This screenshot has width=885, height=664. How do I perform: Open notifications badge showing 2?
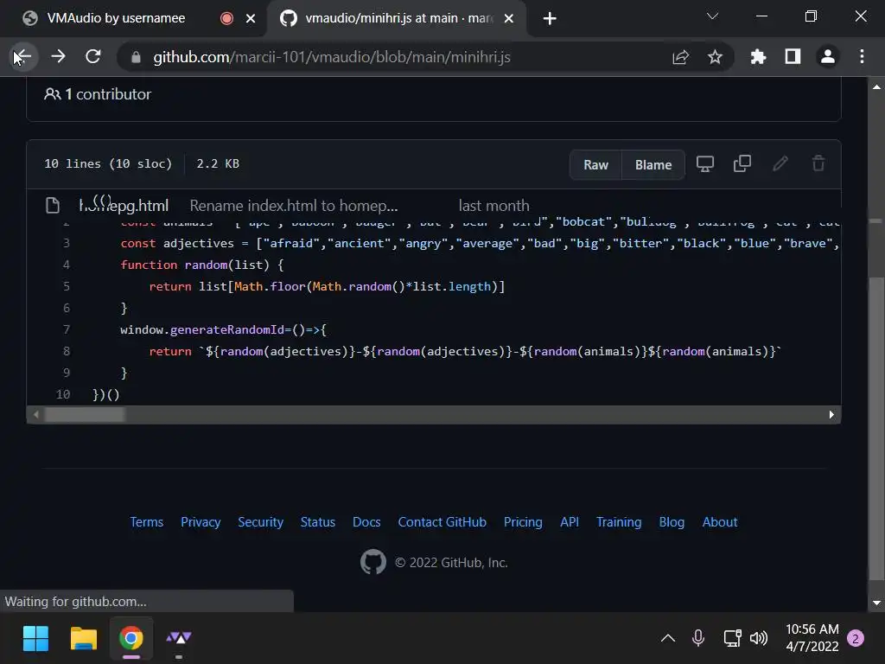coord(856,638)
